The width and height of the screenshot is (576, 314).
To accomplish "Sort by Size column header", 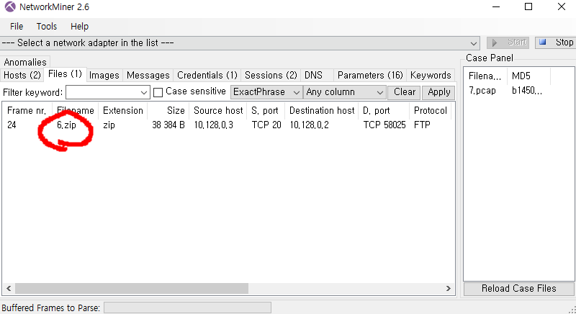I will tap(168, 110).
